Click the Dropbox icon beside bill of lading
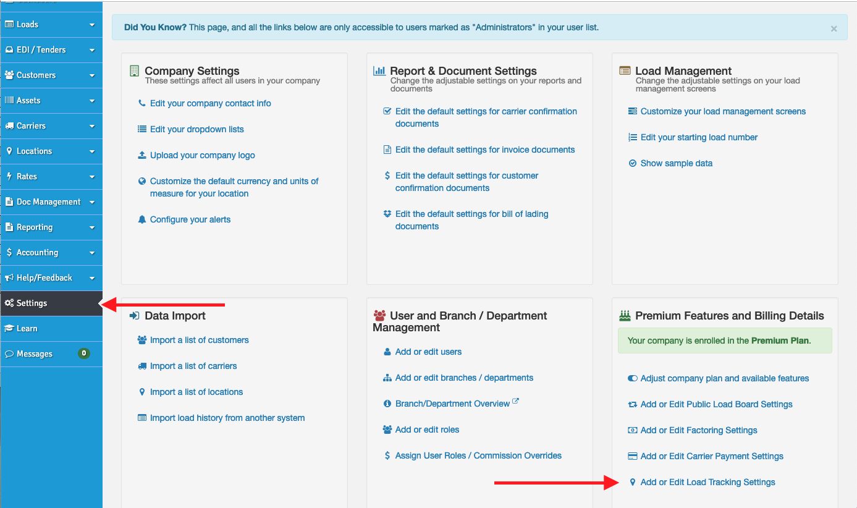The width and height of the screenshot is (857, 508). click(x=387, y=214)
